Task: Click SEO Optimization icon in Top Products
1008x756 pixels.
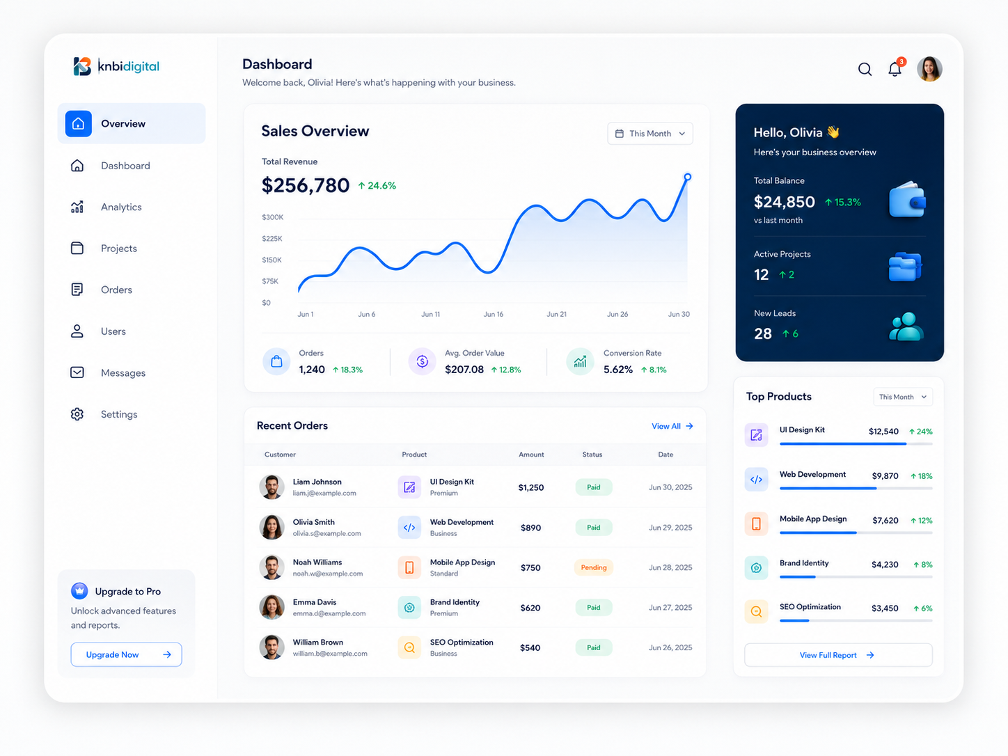Action: pyautogui.click(x=756, y=612)
